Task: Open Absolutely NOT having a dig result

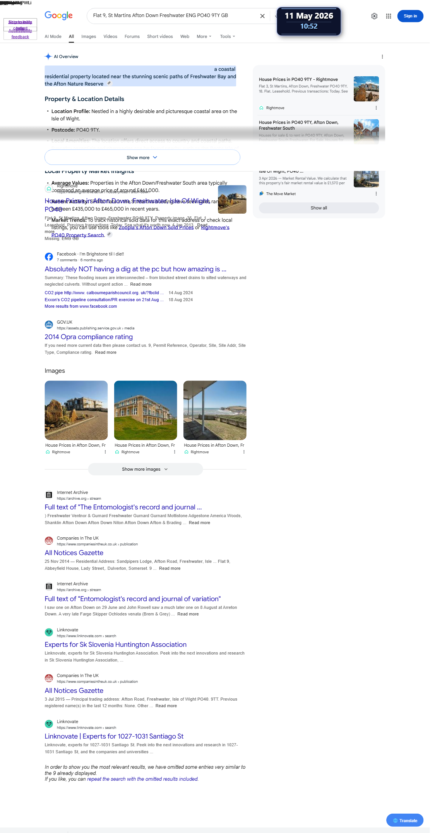Action: tap(135, 269)
